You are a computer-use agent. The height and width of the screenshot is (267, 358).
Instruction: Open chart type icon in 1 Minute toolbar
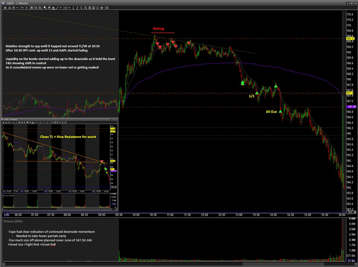pos(5,8)
